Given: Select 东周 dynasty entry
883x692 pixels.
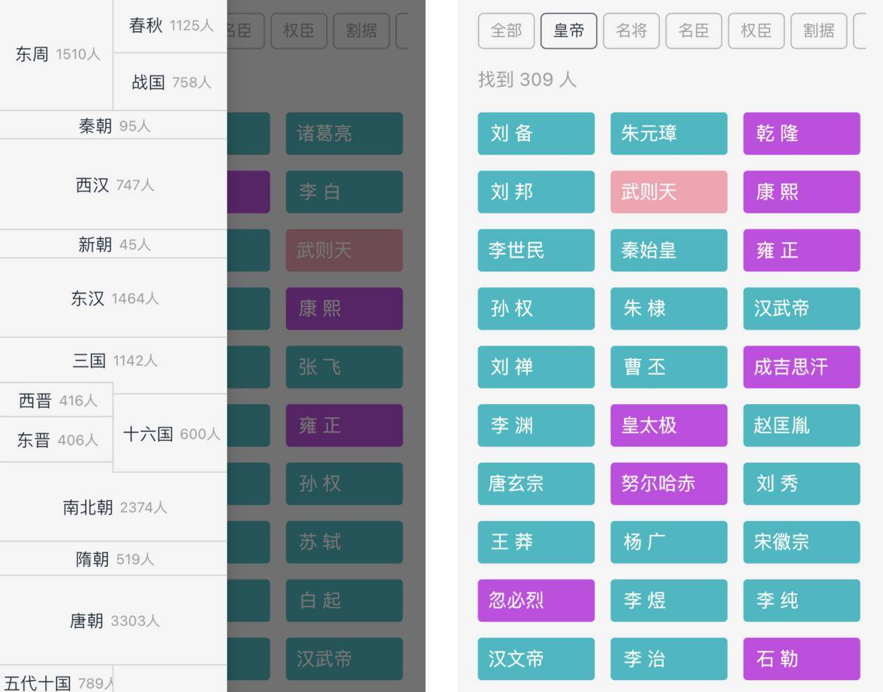Looking at the screenshot, I should pyautogui.click(x=57, y=54).
